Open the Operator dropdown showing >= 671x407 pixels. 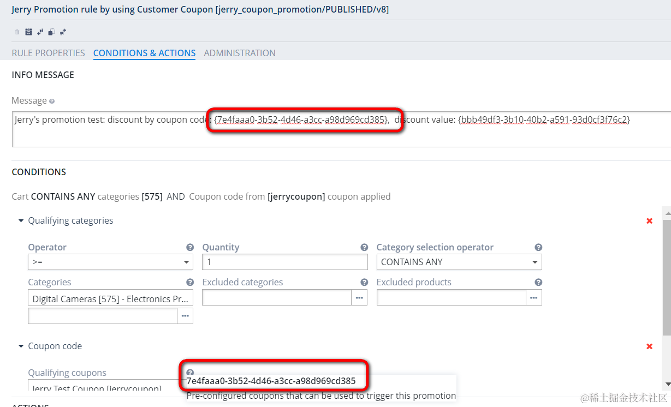tap(110, 262)
